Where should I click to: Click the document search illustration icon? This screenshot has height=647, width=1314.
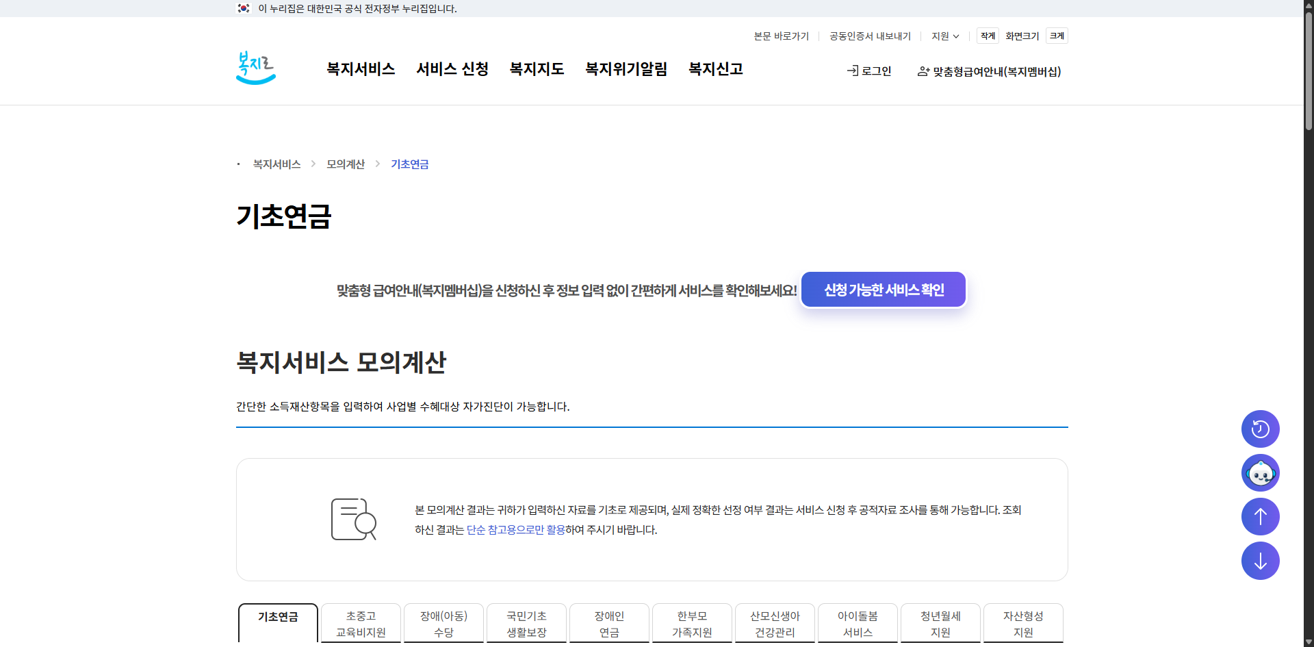click(353, 519)
